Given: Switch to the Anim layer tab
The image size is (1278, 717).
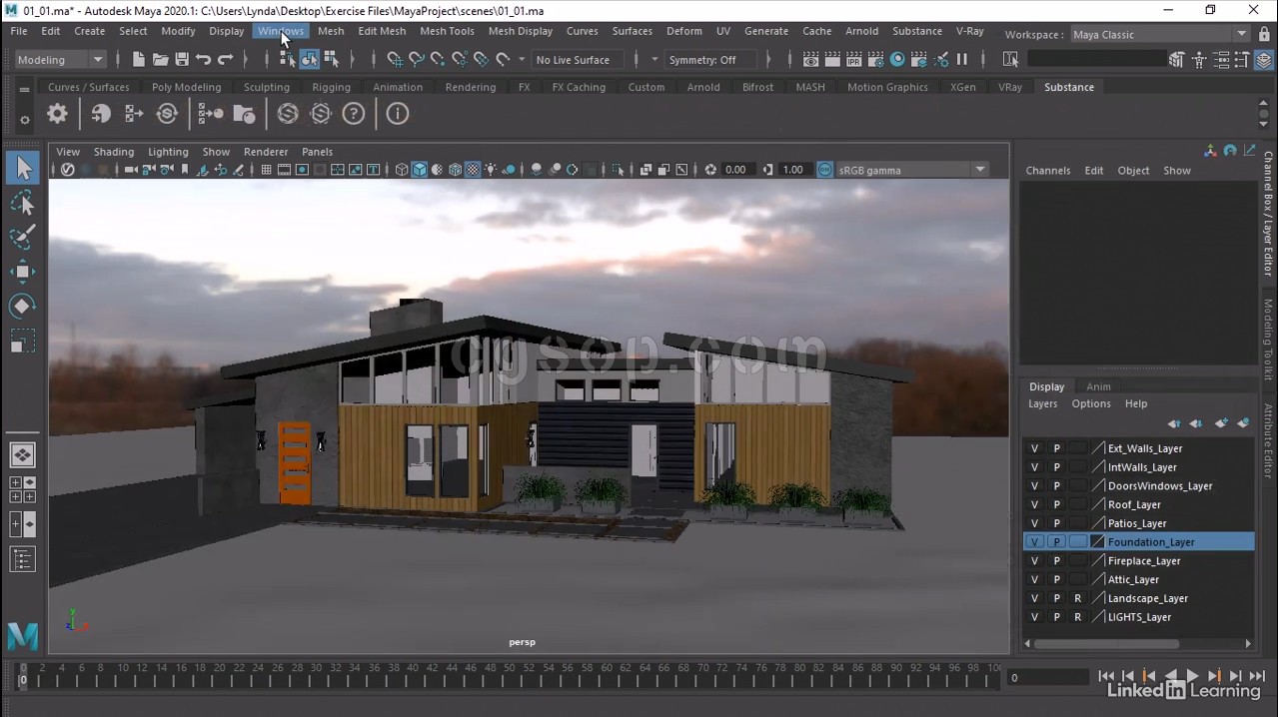Looking at the screenshot, I should (x=1098, y=386).
